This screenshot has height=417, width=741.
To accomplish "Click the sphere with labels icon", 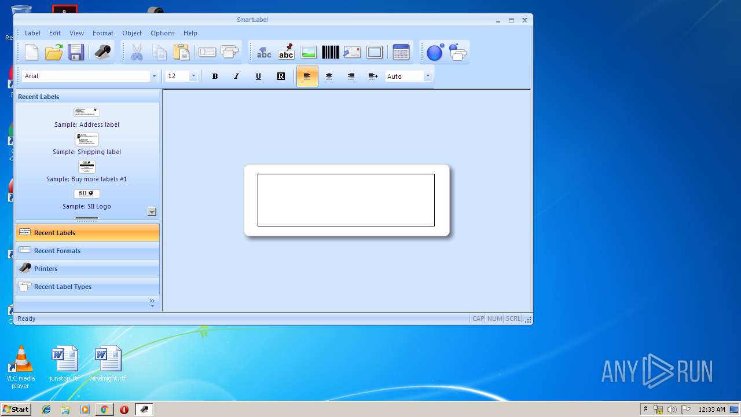I will (457, 53).
